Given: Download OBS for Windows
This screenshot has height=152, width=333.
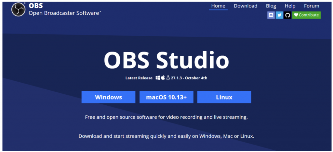Looking at the screenshot, I should [x=108, y=97].
